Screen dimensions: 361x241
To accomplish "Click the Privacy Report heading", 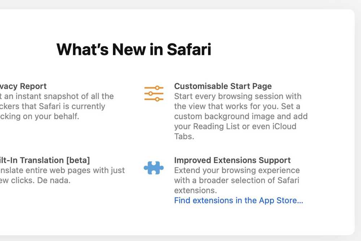I will 23,86.
